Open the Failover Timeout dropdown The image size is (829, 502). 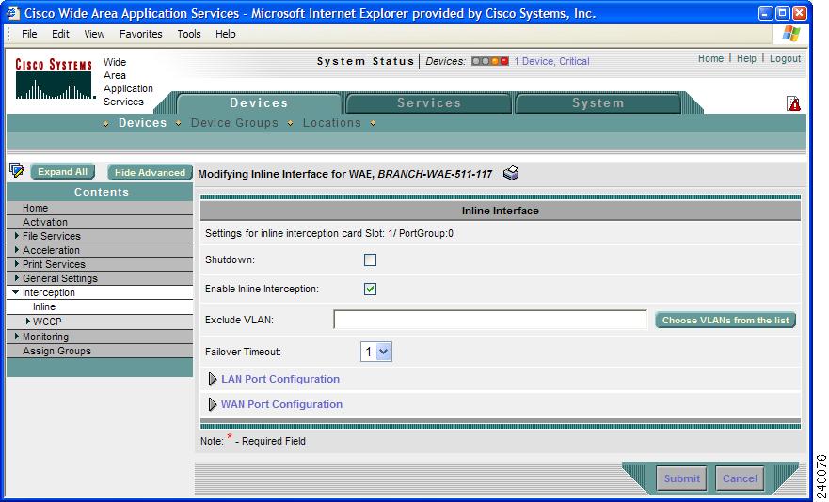pyautogui.click(x=375, y=352)
